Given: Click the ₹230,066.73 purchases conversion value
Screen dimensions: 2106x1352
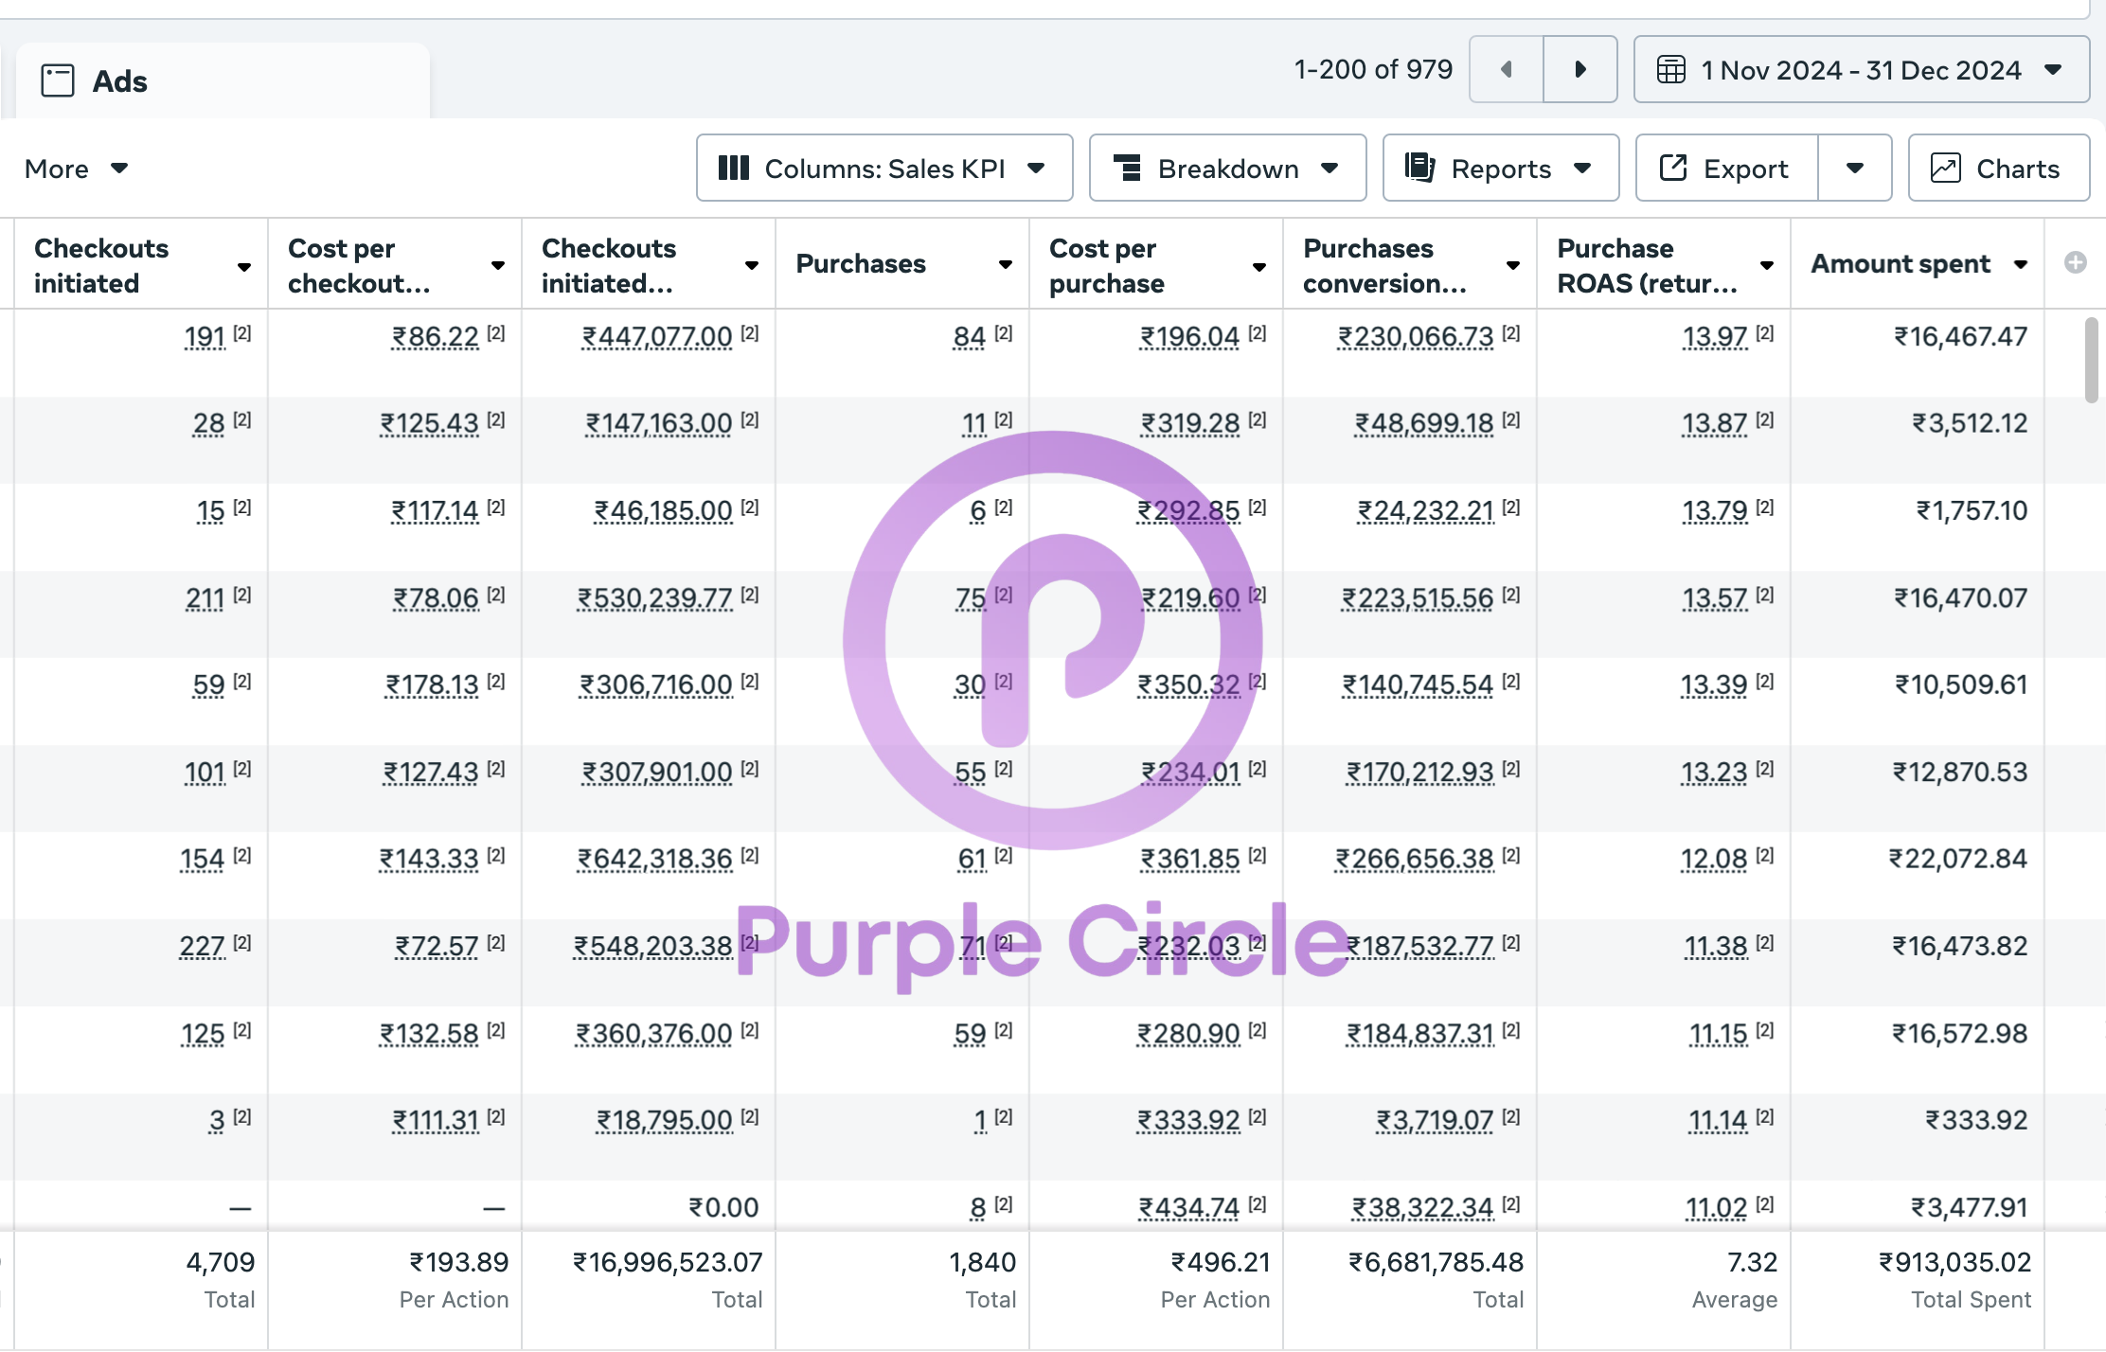Looking at the screenshot, I should click(1415, 337).
